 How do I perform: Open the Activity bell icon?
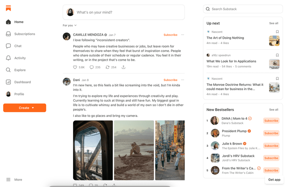click(8, 58)
